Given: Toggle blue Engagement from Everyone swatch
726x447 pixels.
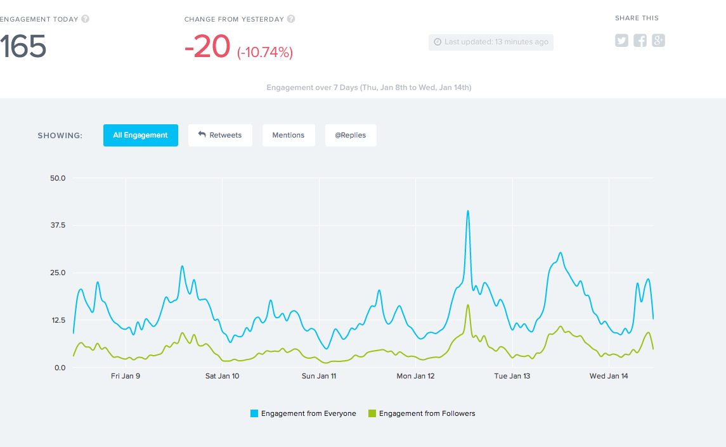Looking at the screenshot, I should pos(254,413).
